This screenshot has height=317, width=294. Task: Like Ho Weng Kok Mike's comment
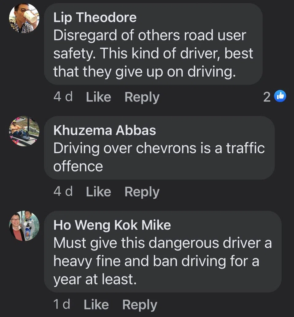tap(96, 304)
